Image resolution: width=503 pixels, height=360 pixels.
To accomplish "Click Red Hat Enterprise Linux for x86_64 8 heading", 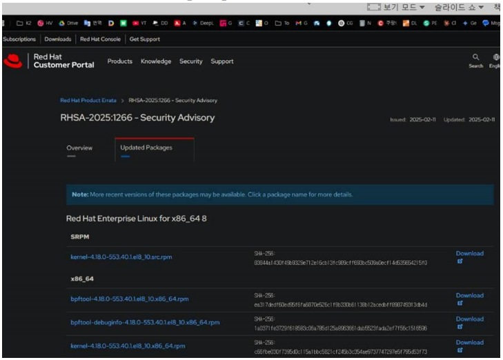I will point(137,219).
